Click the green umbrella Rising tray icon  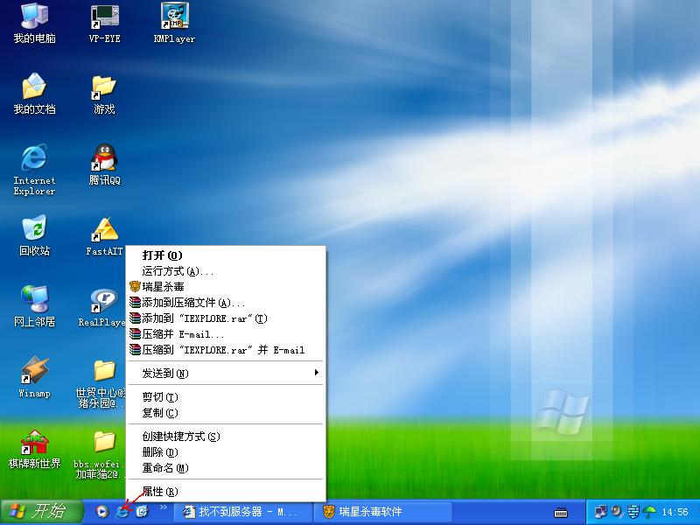[x=648, y=512]
